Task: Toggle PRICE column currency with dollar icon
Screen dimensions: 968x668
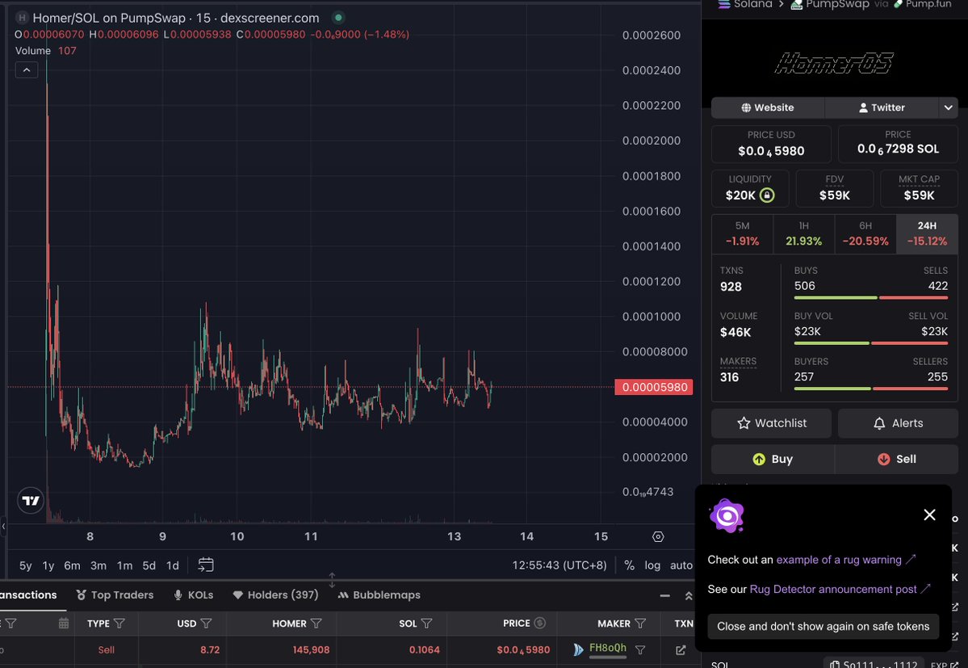Action: (539, 623)
